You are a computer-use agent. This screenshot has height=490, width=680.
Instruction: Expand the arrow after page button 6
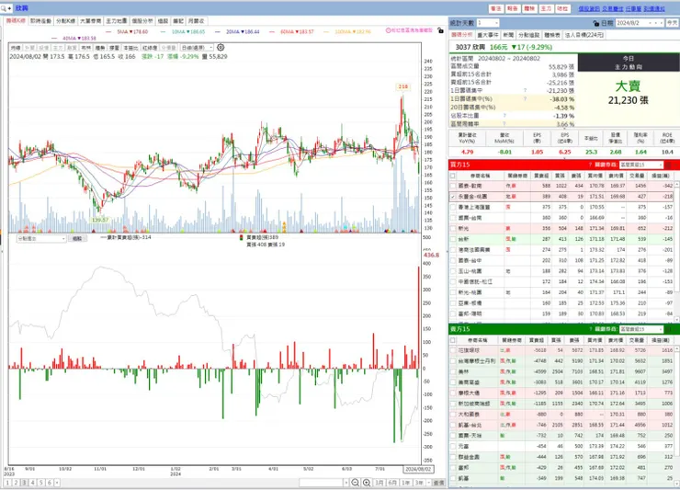57,483
